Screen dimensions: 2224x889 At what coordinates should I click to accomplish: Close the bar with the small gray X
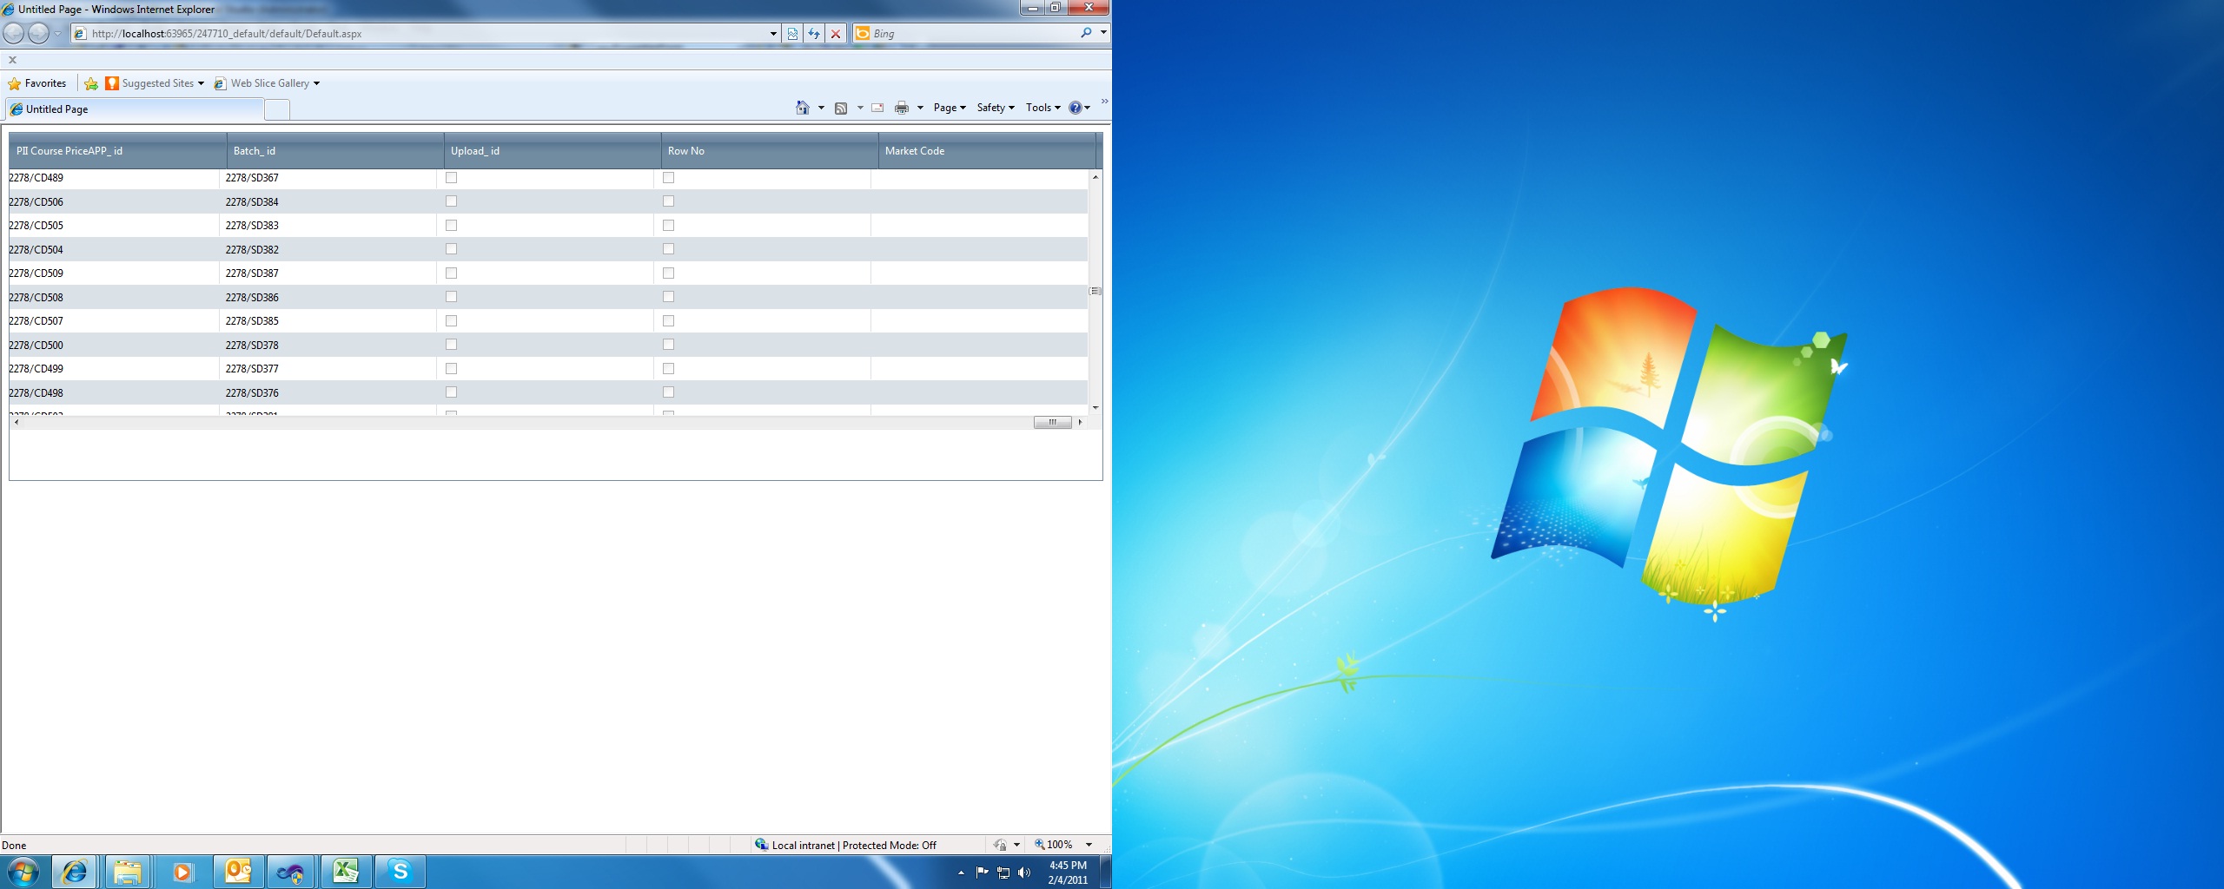click(12, 60)
